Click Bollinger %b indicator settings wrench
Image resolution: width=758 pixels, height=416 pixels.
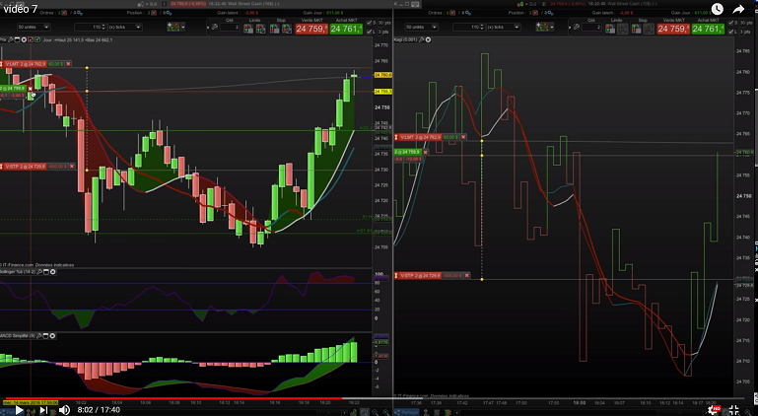(39, 272)
